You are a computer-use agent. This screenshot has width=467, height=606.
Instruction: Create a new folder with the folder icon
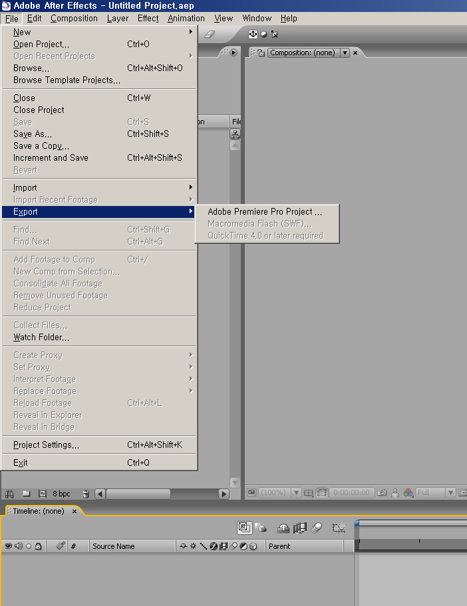coord(27,494)
